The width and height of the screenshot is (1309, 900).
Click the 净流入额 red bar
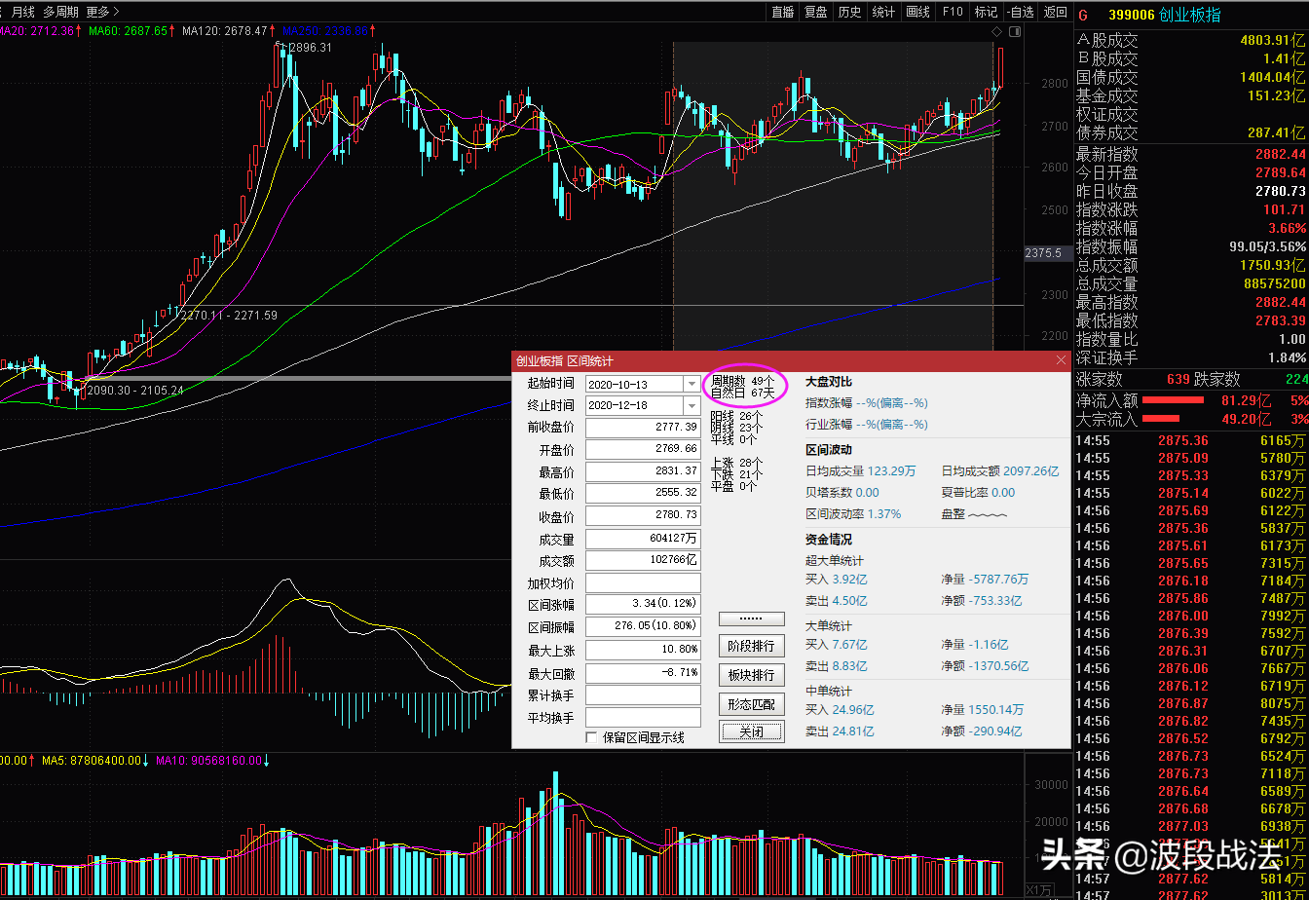(1174, 400)
